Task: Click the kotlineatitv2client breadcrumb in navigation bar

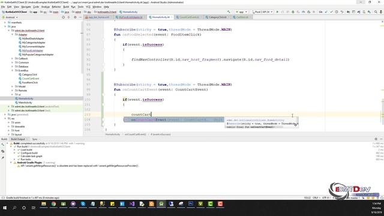Action: pyautogui.click(x=106, y=12)
